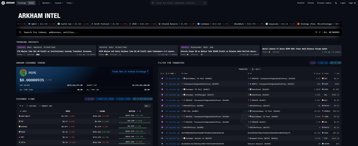Open the Tools dropdown menu
Image resolution: width=358 pixels, height=146 pixels.
[70, 3]
